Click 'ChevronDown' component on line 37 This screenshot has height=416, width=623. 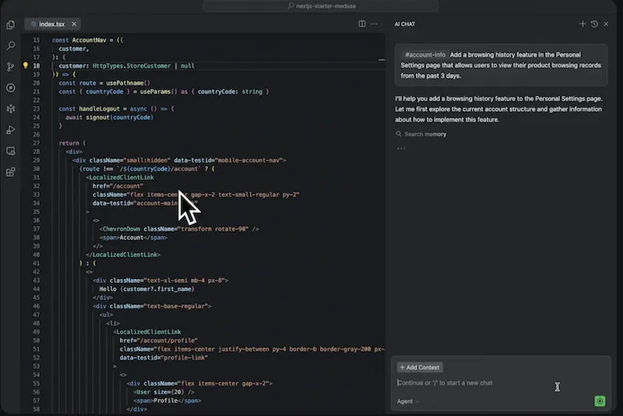coord(121,228)
